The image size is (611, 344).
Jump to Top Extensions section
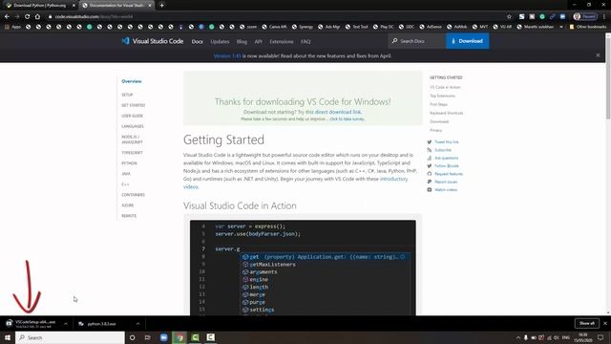442,96
